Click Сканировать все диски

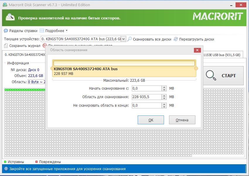click(x=152, y=39)
